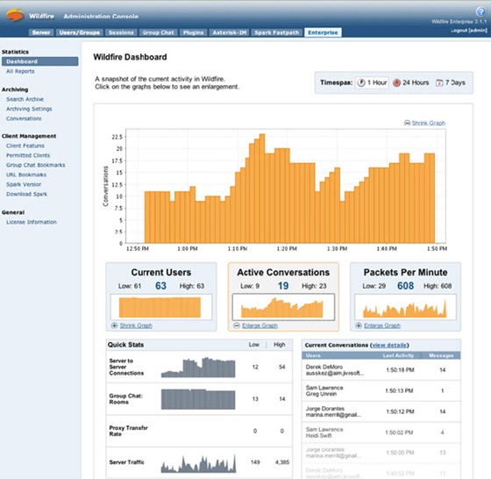The height and width of the screenshot is (479, 491).
Task: Open the Server tab
Action: pyautogui.click(x=41, y=32)
